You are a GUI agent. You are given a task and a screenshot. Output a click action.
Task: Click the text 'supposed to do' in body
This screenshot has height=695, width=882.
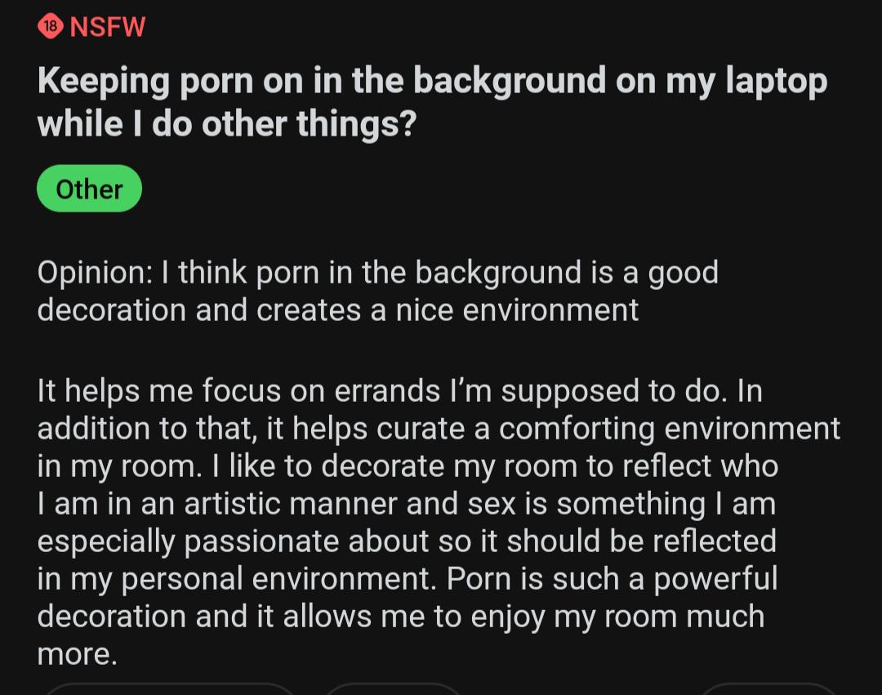click(612, 391)
